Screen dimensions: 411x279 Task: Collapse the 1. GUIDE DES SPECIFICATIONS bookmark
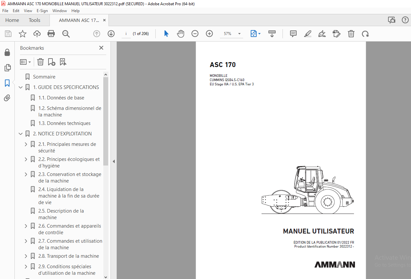pyautogui.click(x=21, y=87)
